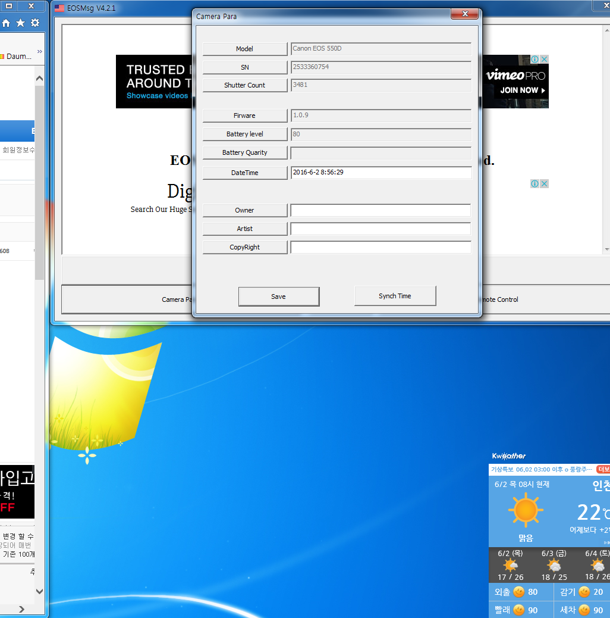Click into the Owner text field
This screenshot has height=618, width=610.
(x=381, y=210)
